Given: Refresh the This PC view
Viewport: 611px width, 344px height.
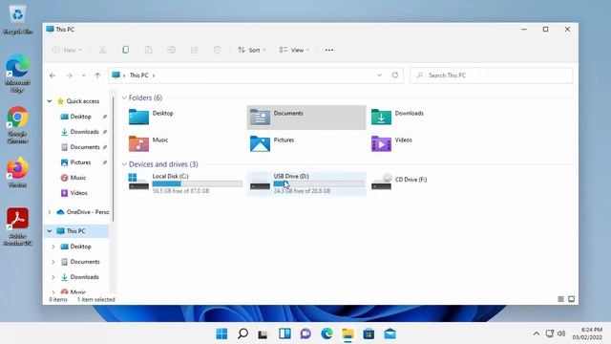Looking at the screenshot, I should coord(395,75).
